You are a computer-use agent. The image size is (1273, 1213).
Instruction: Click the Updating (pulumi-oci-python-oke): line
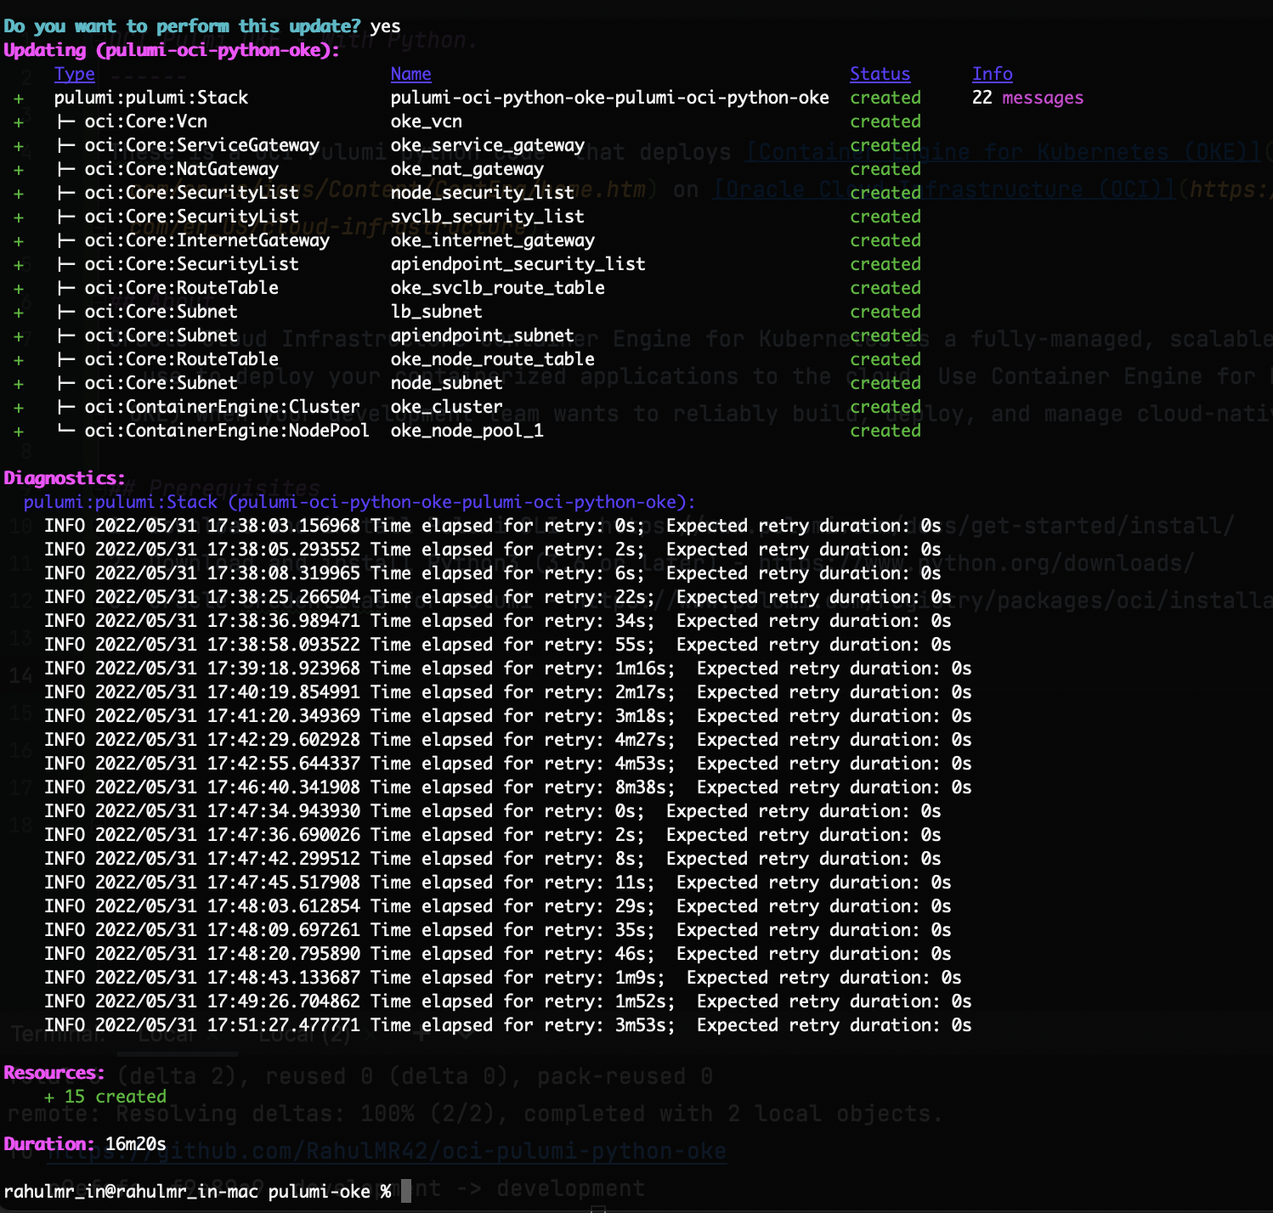tap(172, 50)
